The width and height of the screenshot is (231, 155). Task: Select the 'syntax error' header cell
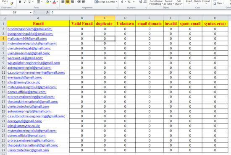215,23
